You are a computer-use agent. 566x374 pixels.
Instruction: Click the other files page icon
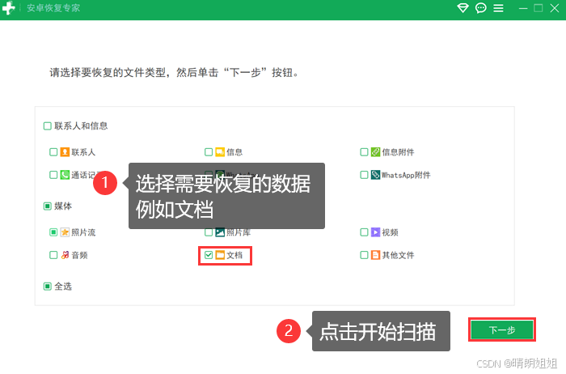[375, 255]
